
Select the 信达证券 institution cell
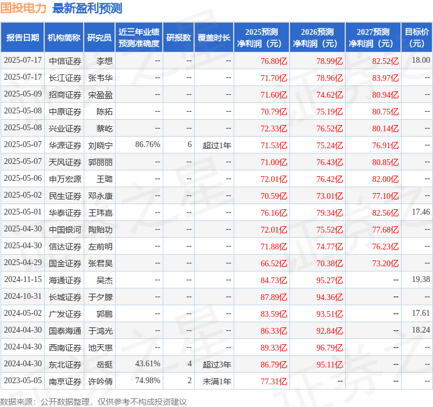[65, 246]
